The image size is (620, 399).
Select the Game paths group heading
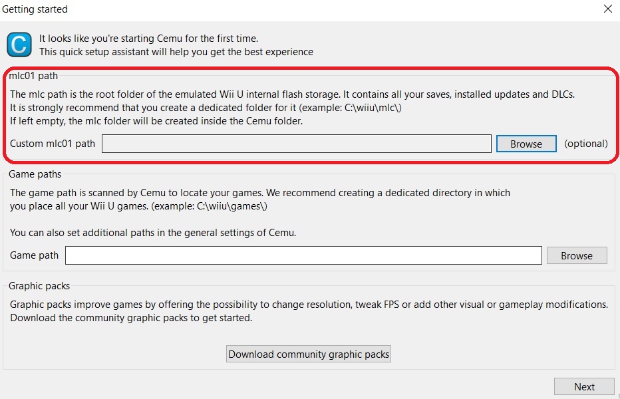click(x=35, y=174)
